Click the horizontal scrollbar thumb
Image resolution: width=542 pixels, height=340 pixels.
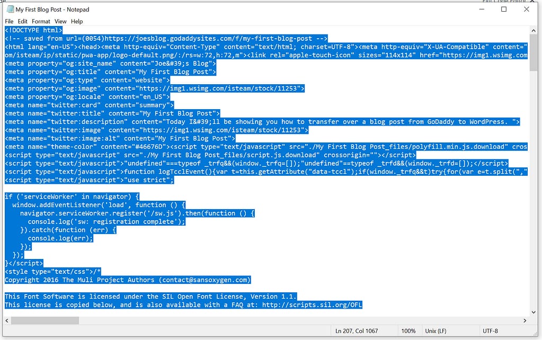click(45, 320)
